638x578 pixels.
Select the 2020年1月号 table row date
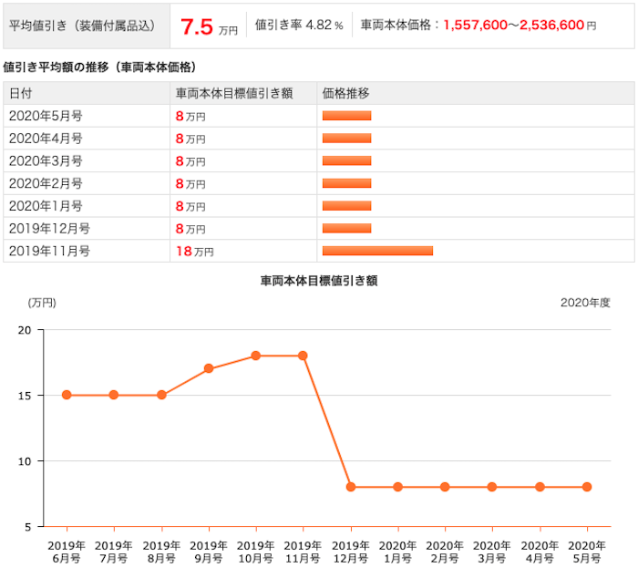46,206
